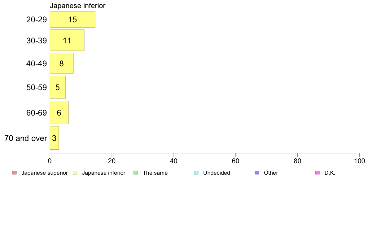Select the 70 and over bar showing 3

point(54,138)
